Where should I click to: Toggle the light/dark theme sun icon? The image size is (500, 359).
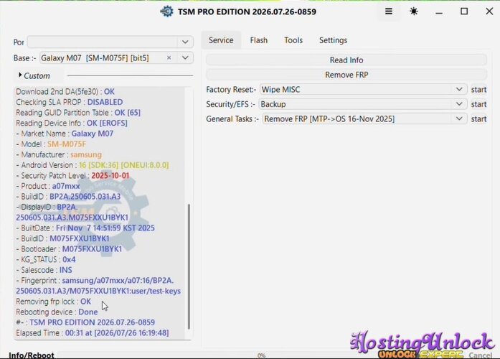pyautogui.click(x=414, y=11)
